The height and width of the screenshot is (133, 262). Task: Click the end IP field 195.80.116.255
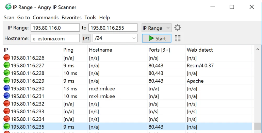113,27
